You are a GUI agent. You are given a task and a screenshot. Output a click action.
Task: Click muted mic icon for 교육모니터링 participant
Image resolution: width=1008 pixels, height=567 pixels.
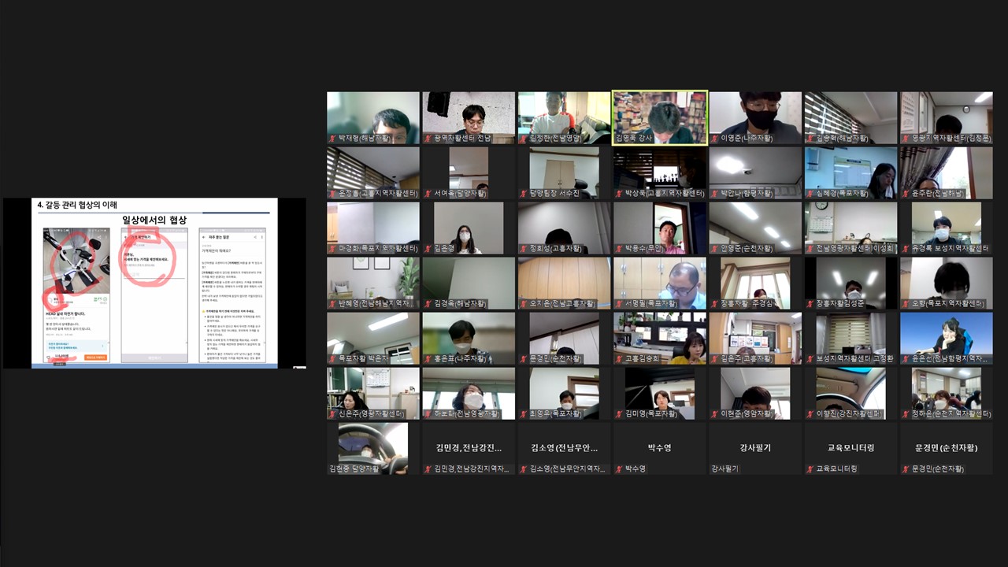coord(810,469)
